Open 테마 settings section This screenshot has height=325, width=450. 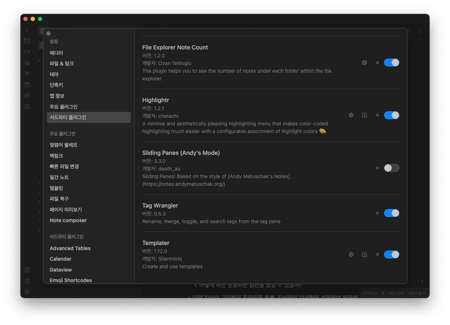click(x=89, y=74)
